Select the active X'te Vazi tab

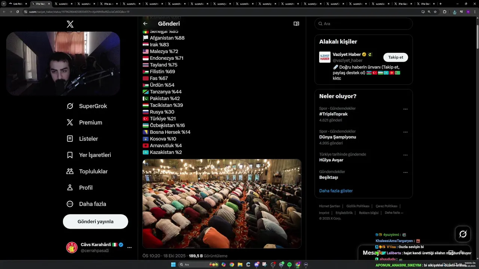pyautogui.click(x=40, y=4)
